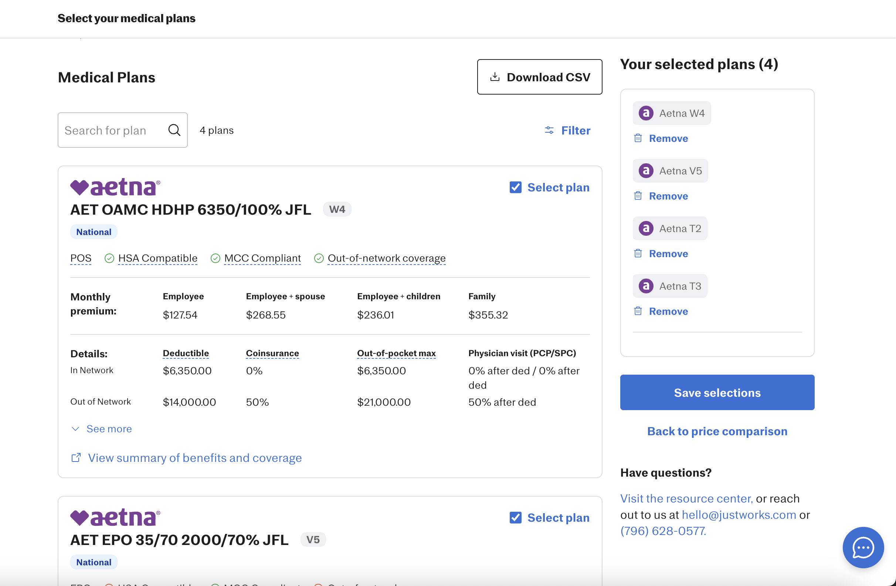Expand See more on the HDHP plan

[102, 429]
